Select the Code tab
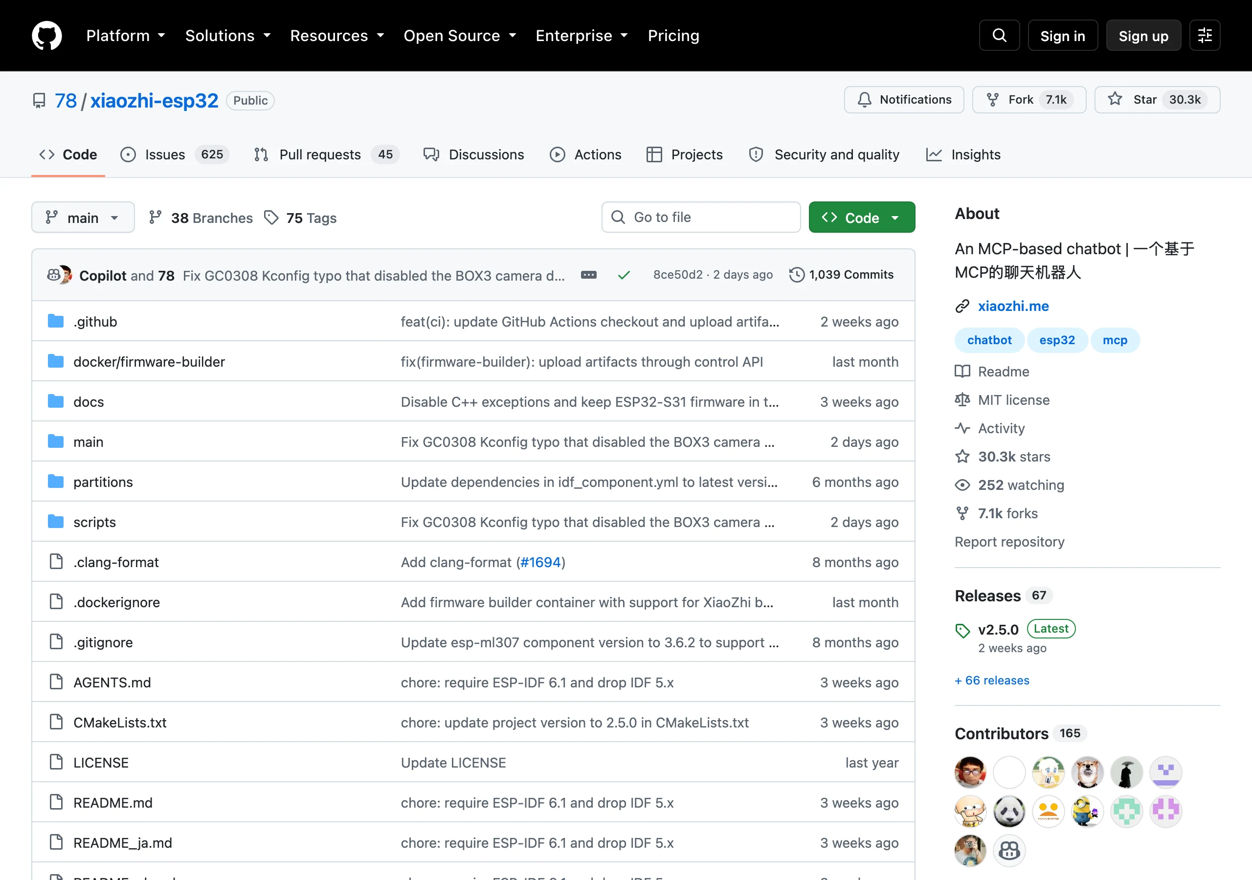 pyautogui.click(x=68, y=155)
